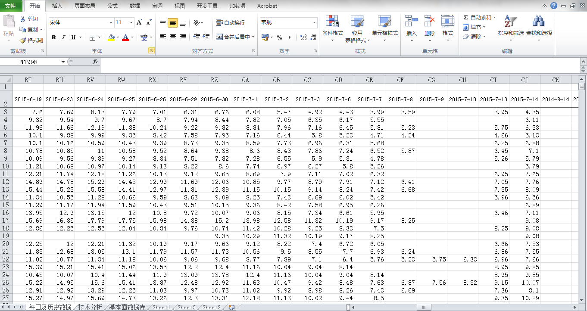This screenshot has height=311, width=587.
Task: Click the insert function fx button
Action: (95, 62)
